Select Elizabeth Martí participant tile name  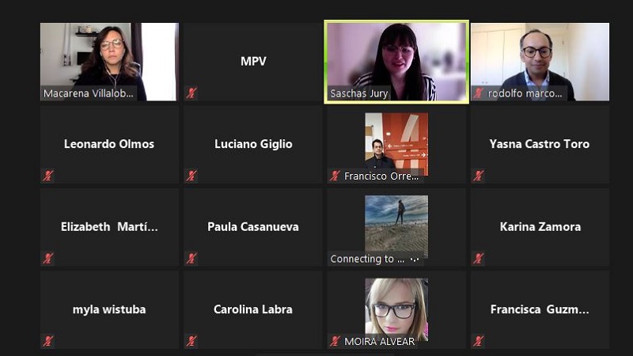pos(109,227)
